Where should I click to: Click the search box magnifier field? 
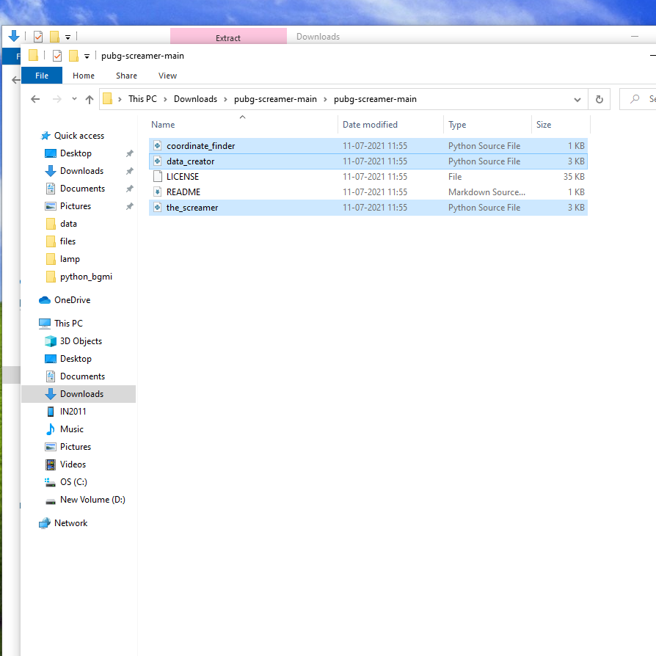coord(638,99)
